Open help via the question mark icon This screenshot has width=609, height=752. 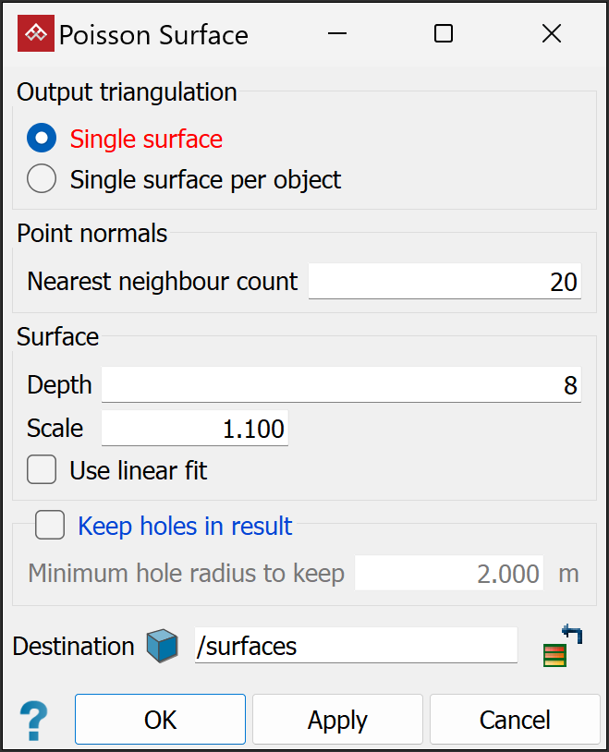tap(33, 720)
